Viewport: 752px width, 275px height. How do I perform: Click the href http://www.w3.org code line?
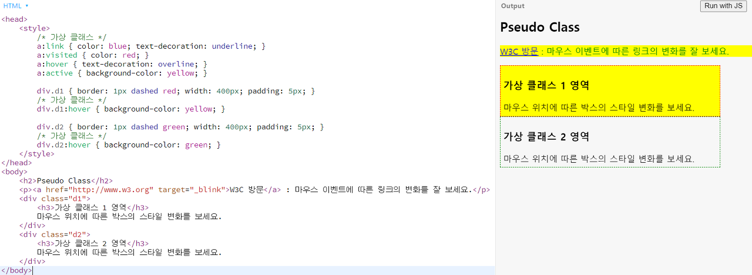pyautogui.click(x=254, y=190)
